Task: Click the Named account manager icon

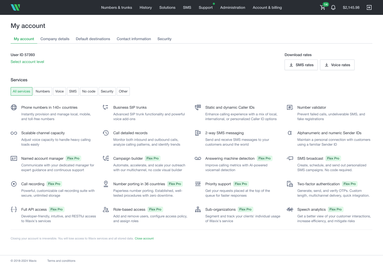Action: coord(14,158)
